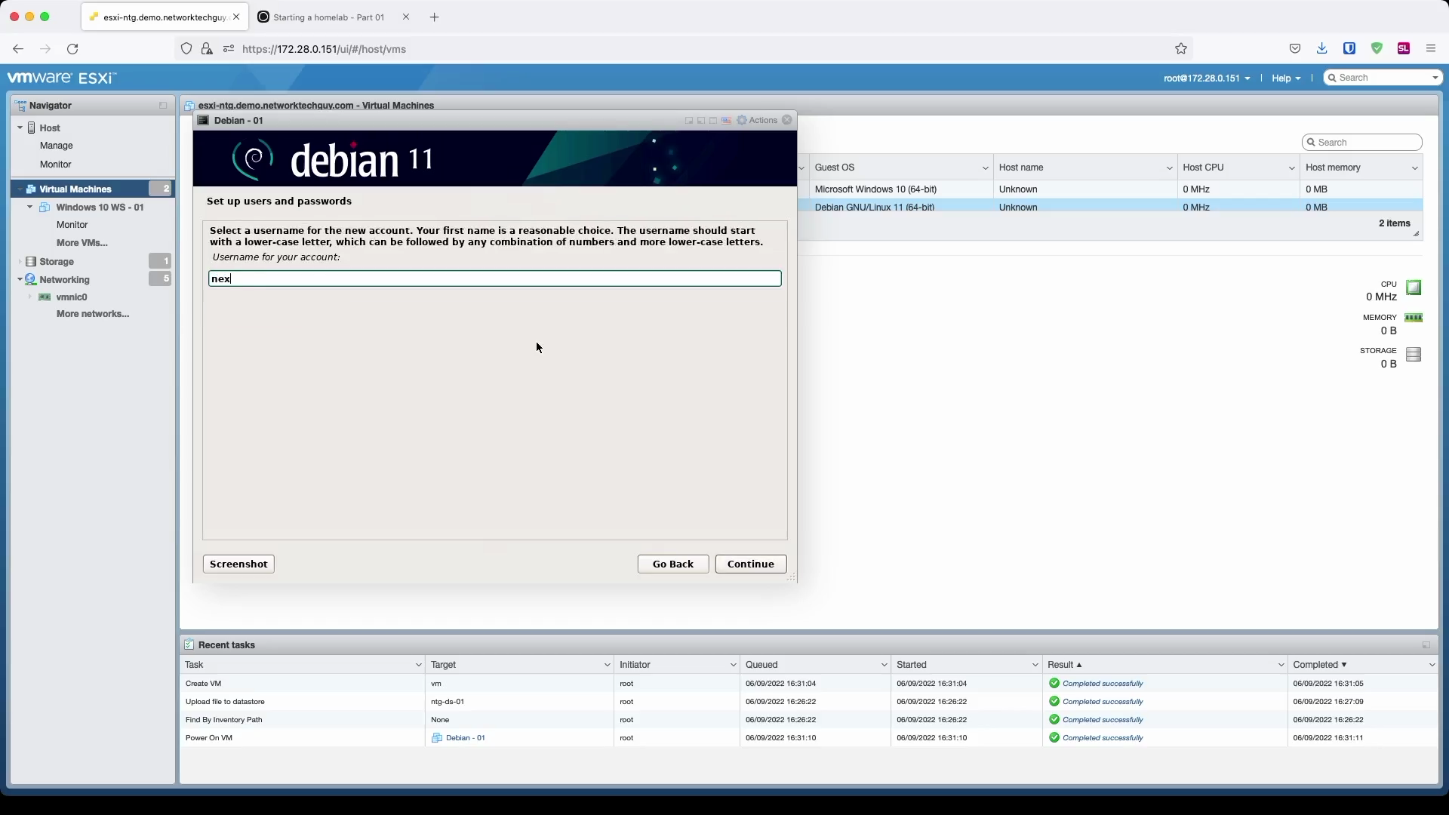
Task: Click the STORAGE disk icon
Action: (1414, 355)
